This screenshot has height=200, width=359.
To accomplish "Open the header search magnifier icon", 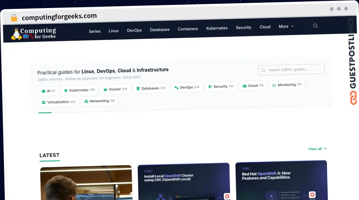I will 315,26.
